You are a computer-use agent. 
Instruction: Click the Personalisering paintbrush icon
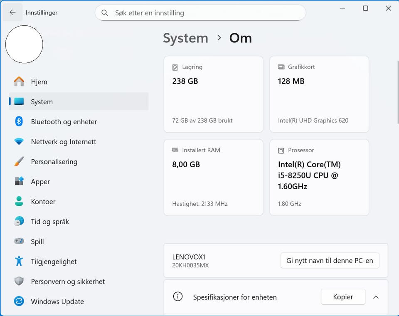coord(19,161)
